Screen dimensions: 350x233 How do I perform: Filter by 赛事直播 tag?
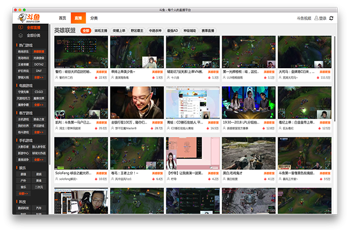click(x=208, y=30)
